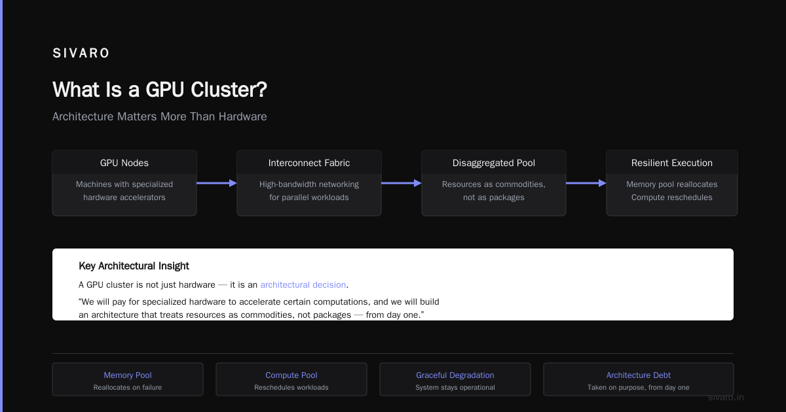Click arrow between Interconnect Fabric and Disaggregated Pool
Viewport: 786px width, 412px height.
pyautogui.click(x=402, y=183)
